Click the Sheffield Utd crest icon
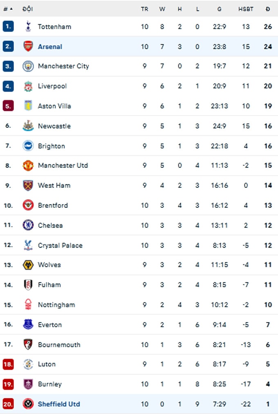Viewport: 278px width, 414px height. point(28,404)
